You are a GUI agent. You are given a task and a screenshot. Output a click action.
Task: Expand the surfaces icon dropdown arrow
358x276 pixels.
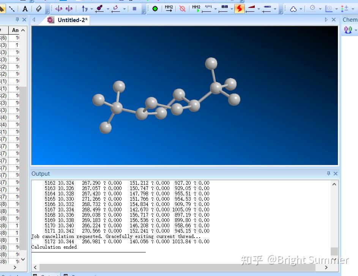point(301,9)
